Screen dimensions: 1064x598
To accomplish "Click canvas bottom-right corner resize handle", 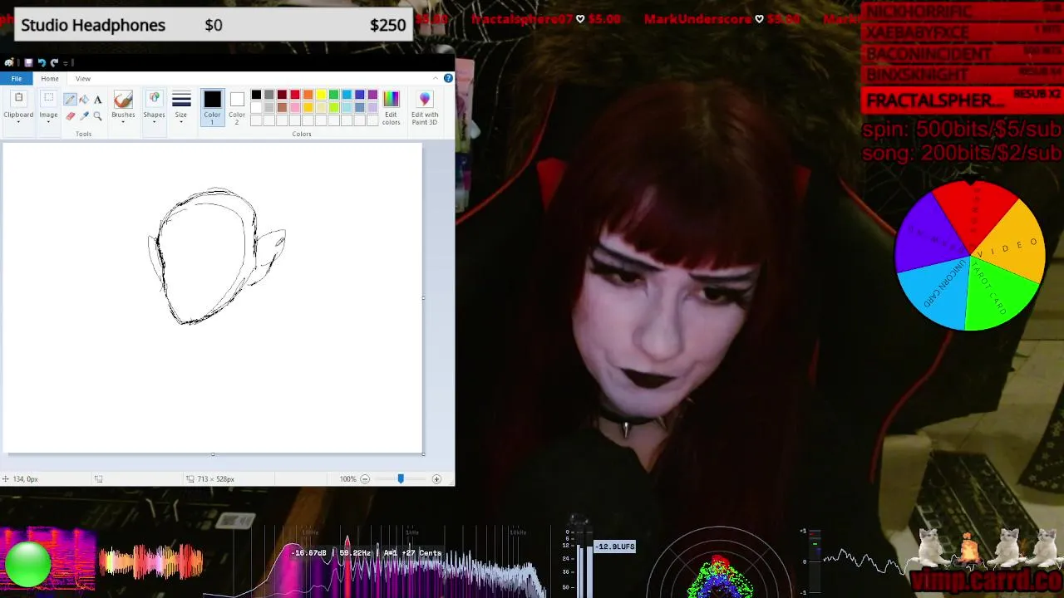I will click(424, 453).
